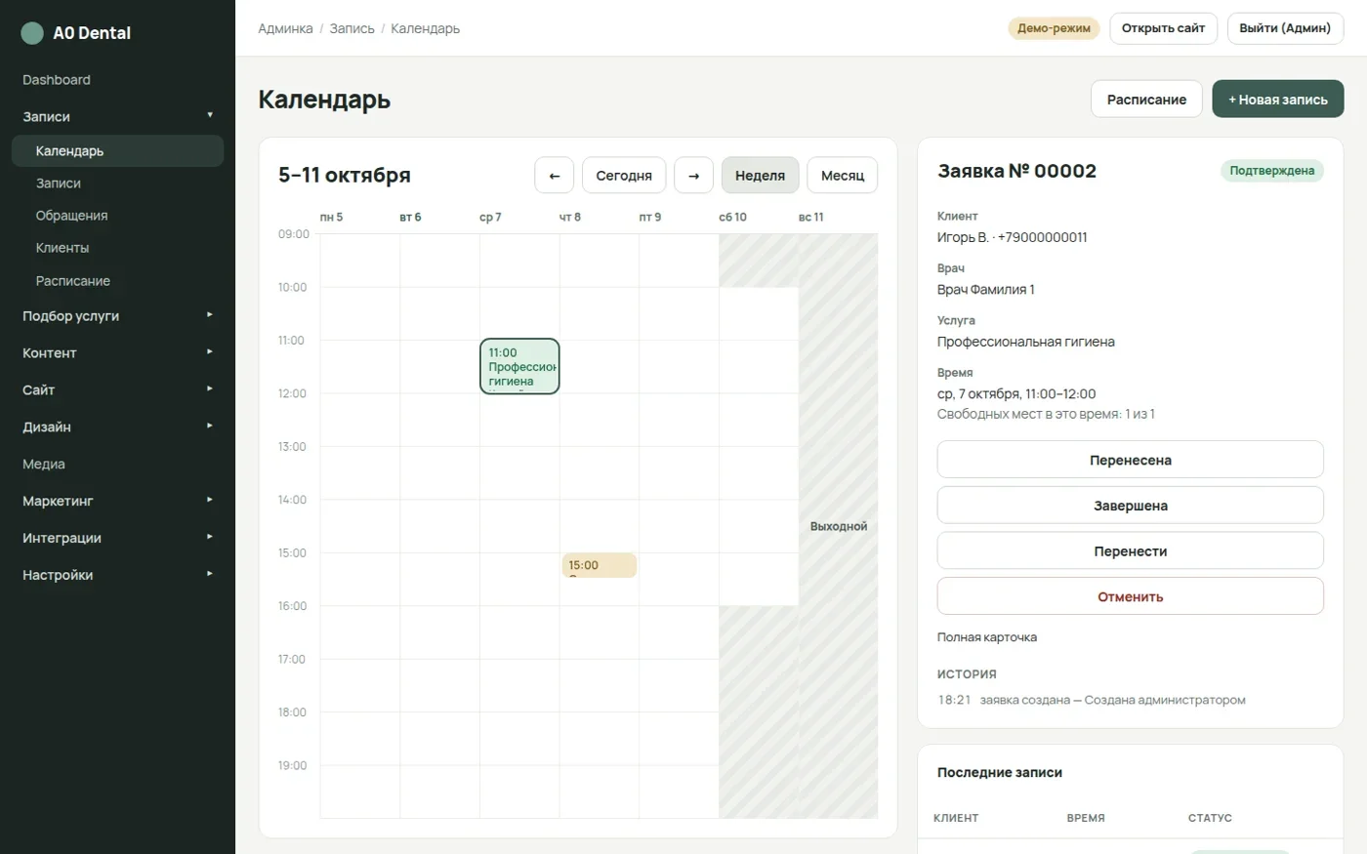Expand the Дизайн sidebar section
The image size is (1367, 854).
[117, 427]
